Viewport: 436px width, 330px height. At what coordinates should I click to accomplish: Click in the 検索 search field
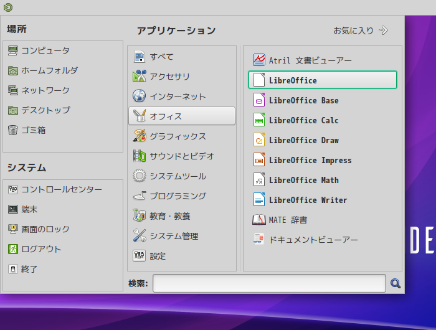pyautogui.click(x=269, y=283)
